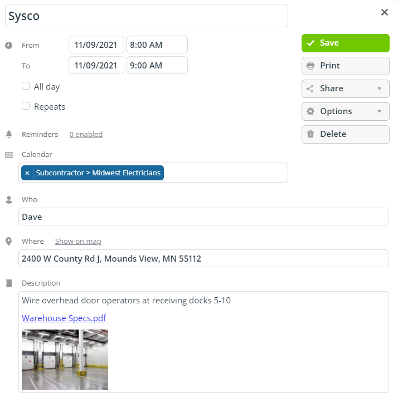
Task: Select the From date 11/09/2021 field
Action: (x=96, y=45)
